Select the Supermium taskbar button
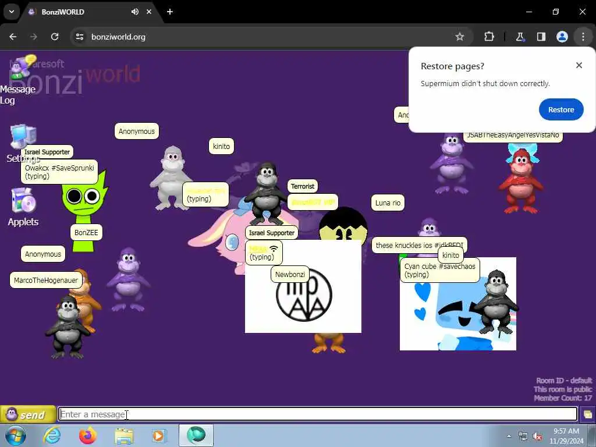This screenshot has width=596, height=447. [196, 435]
